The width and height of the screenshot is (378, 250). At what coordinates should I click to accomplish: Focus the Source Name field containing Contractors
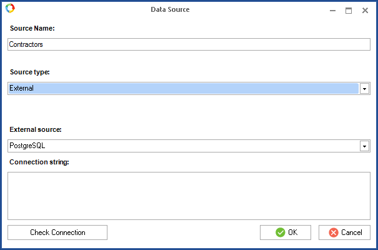click(x=189, y=44)
